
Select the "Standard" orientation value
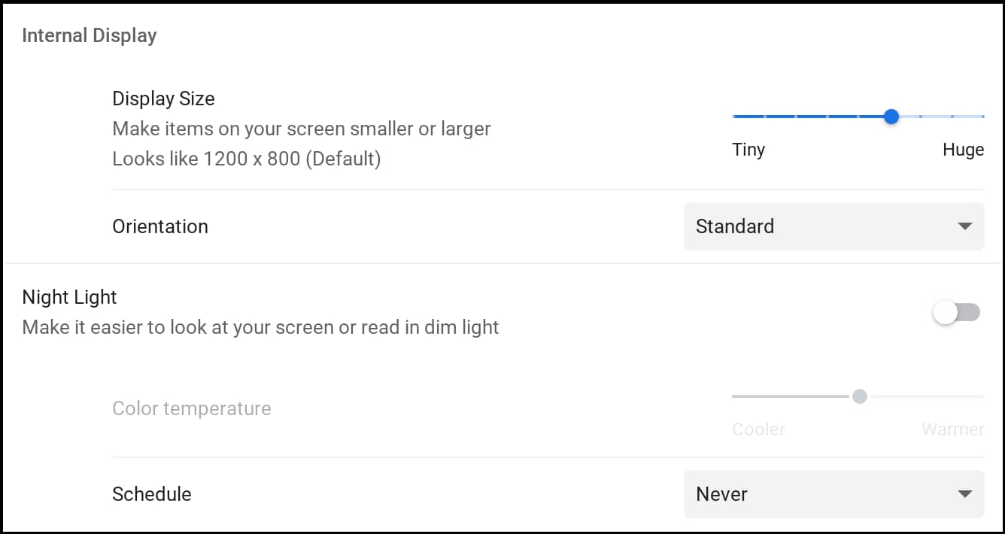(x=734, y=226)
